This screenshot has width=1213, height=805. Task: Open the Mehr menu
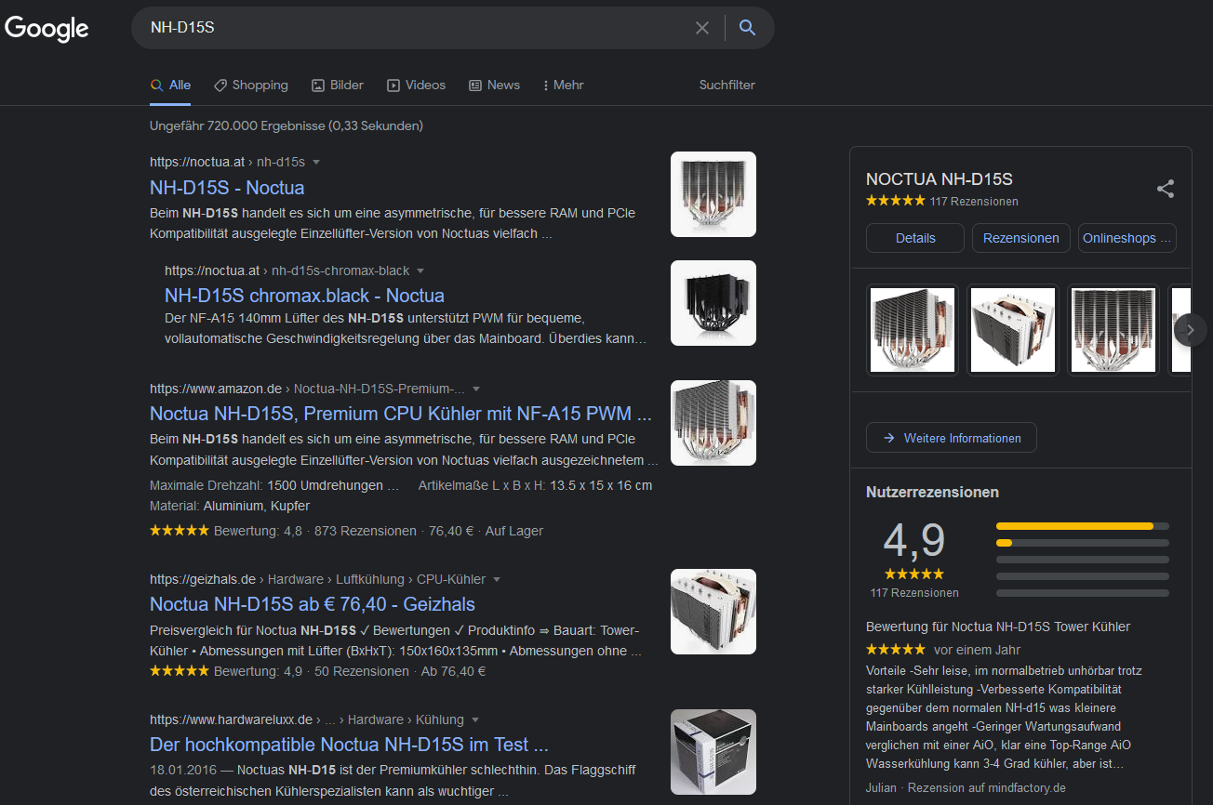564,85
